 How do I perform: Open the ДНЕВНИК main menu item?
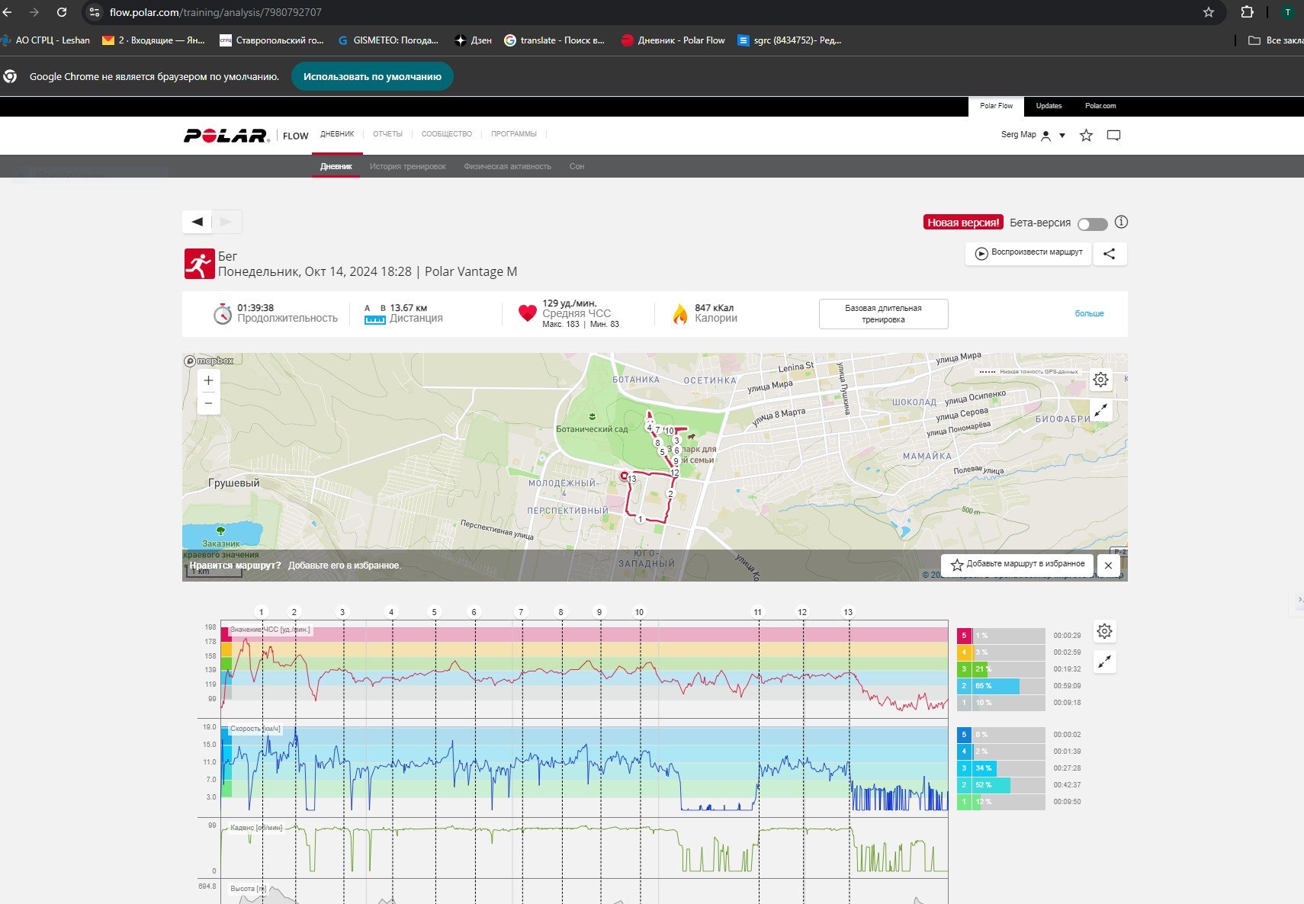(x=337, y=134)
